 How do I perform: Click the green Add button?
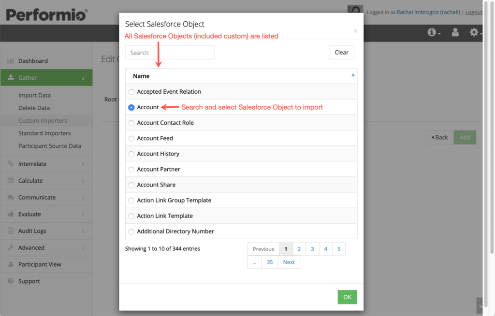[x=465, y=137]
